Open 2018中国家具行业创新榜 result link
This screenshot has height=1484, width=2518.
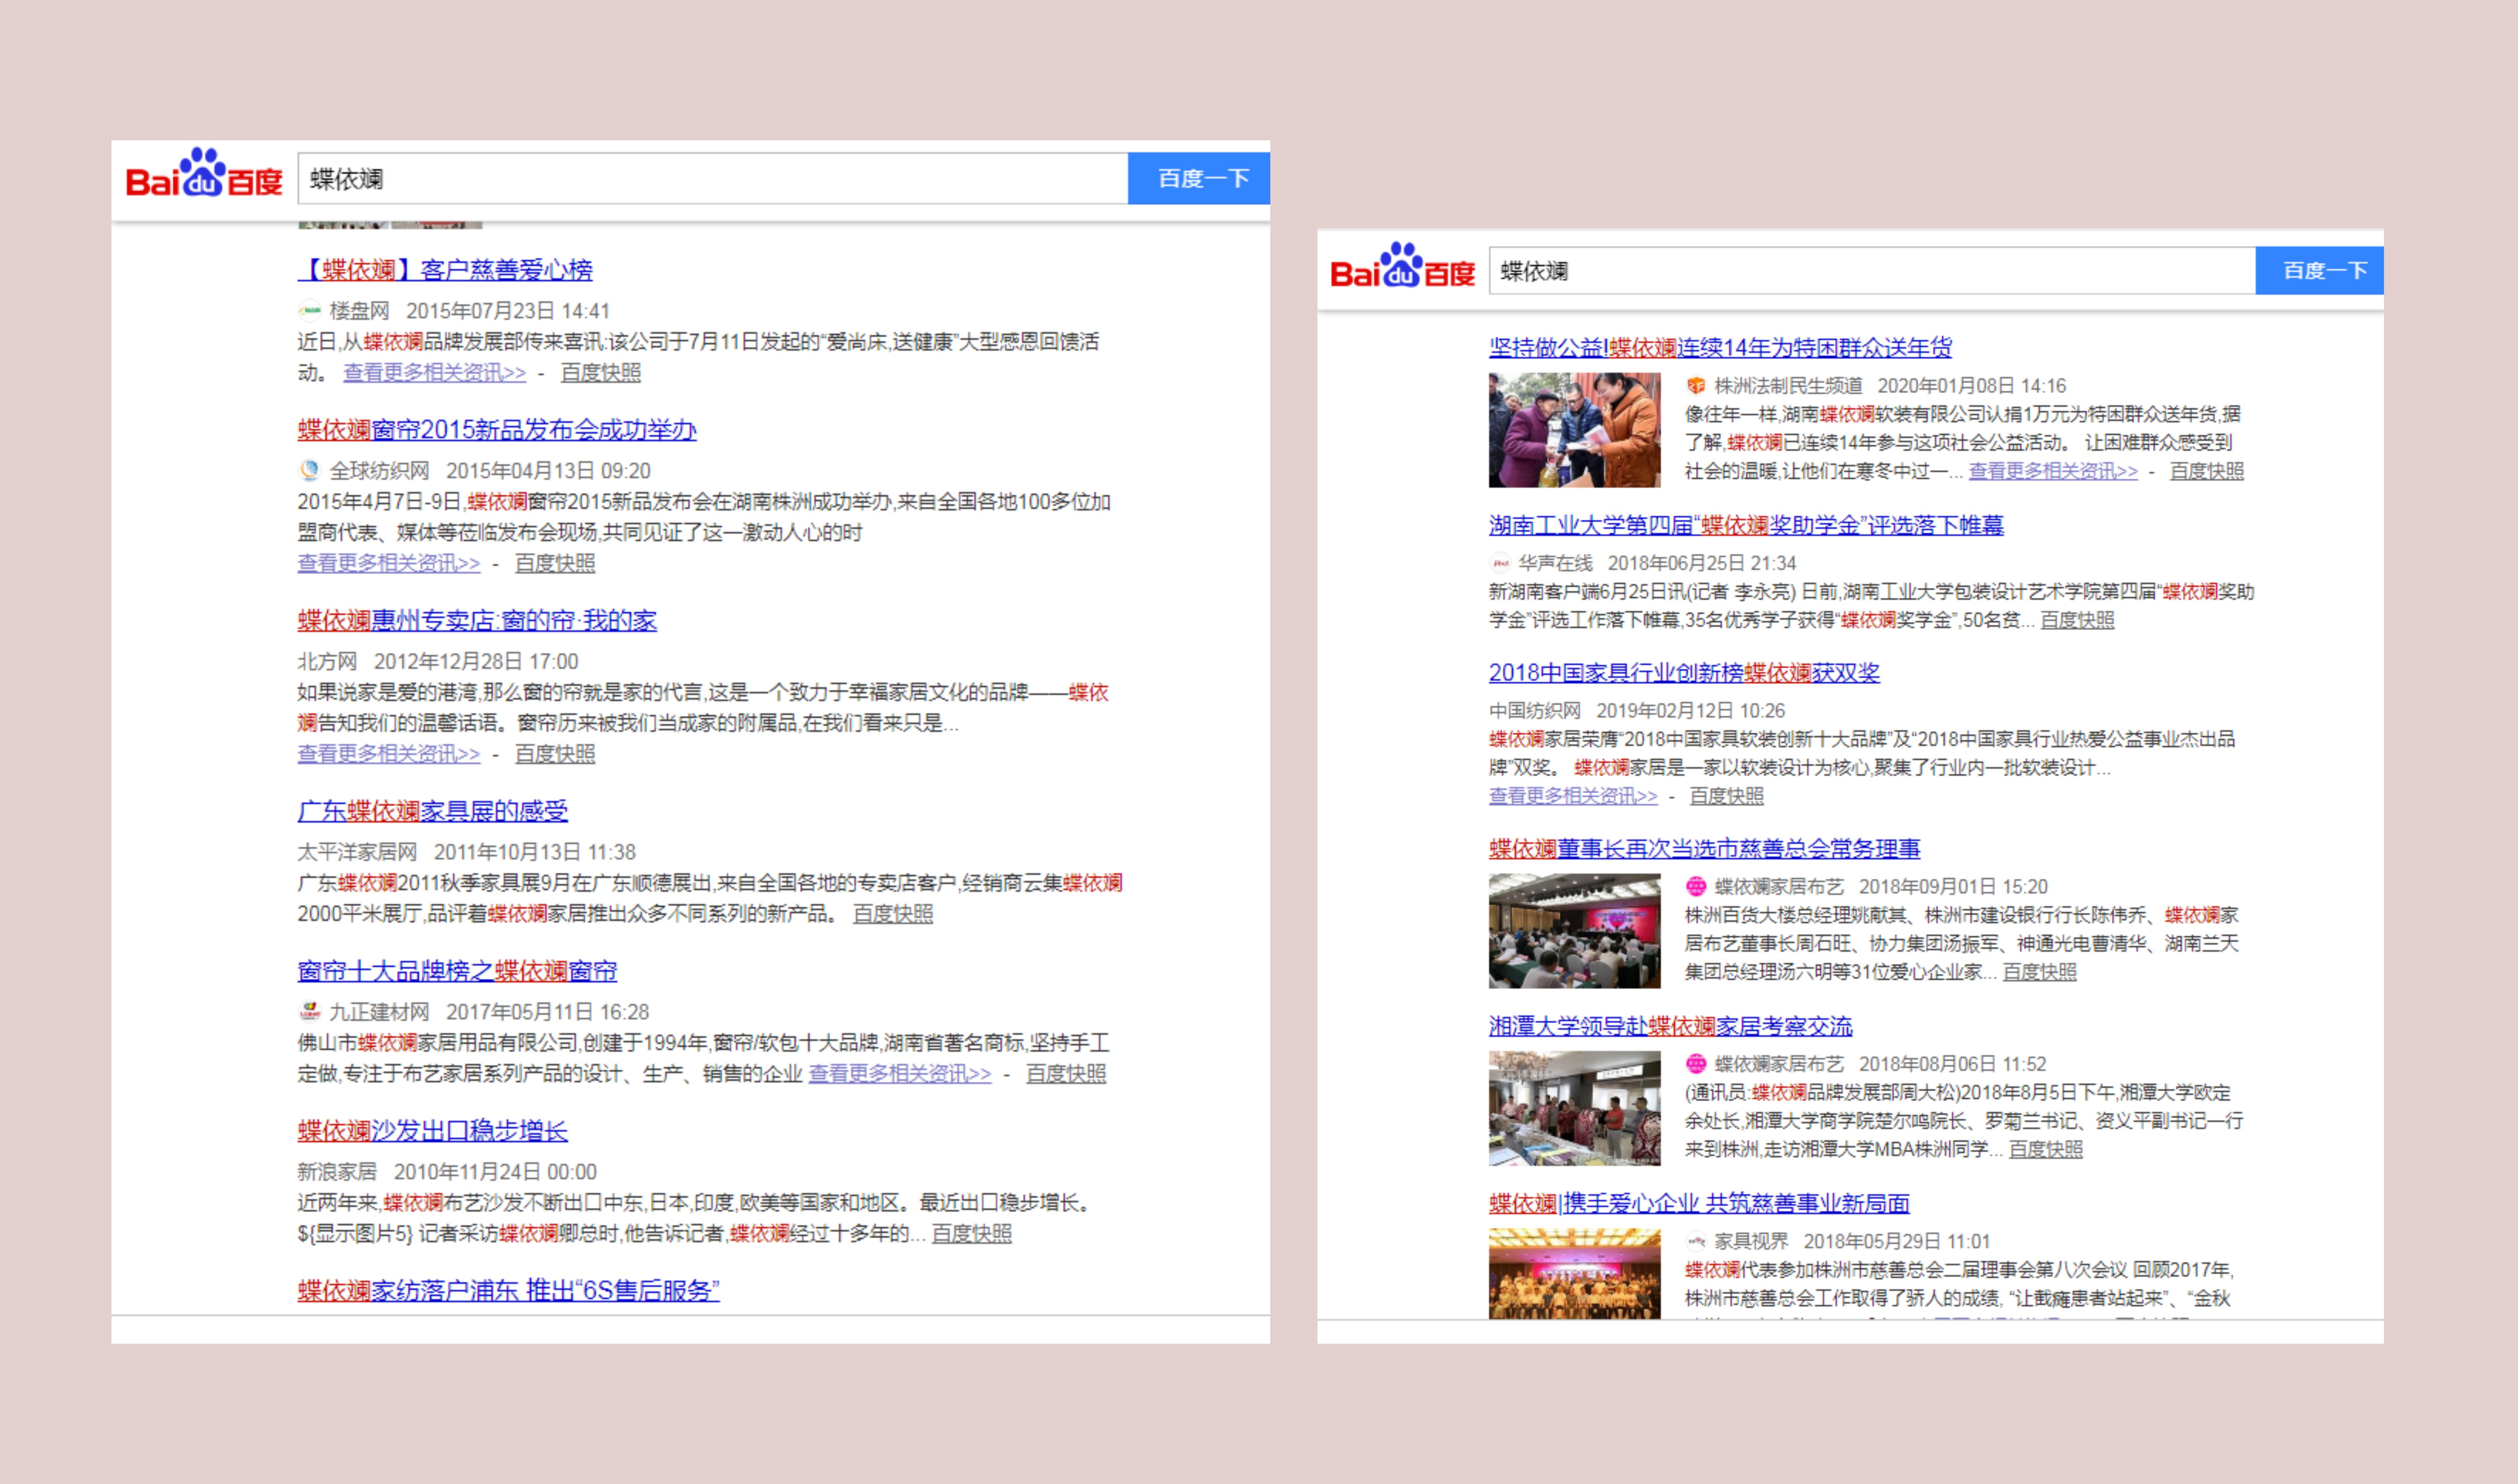[x=1684, y=673]
